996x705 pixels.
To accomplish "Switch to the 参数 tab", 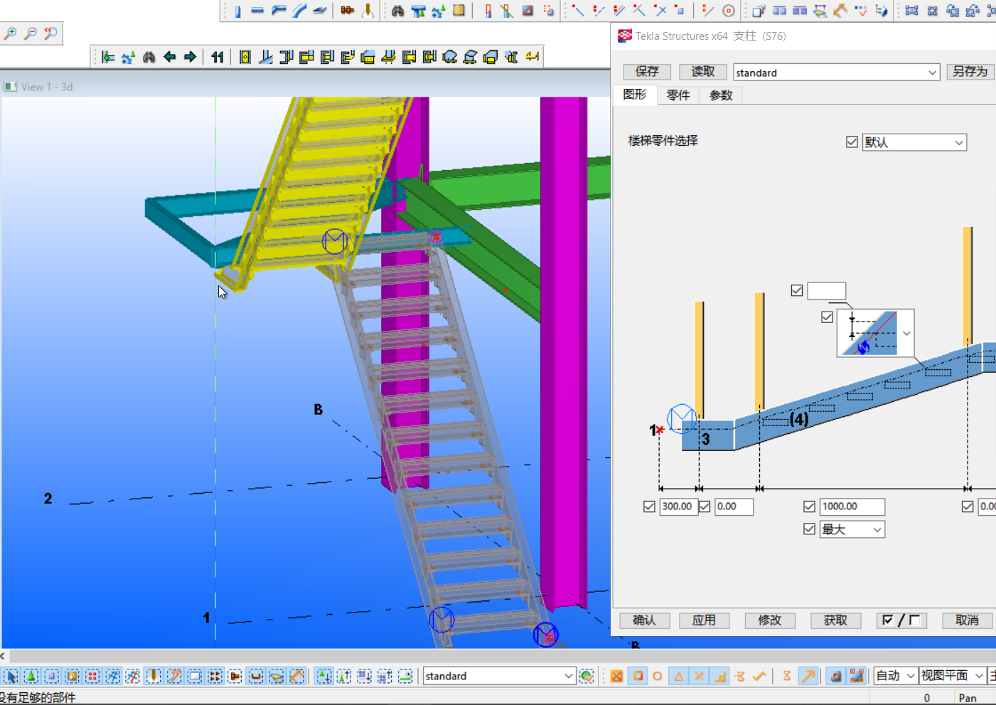I will click(x=721, y=95).
